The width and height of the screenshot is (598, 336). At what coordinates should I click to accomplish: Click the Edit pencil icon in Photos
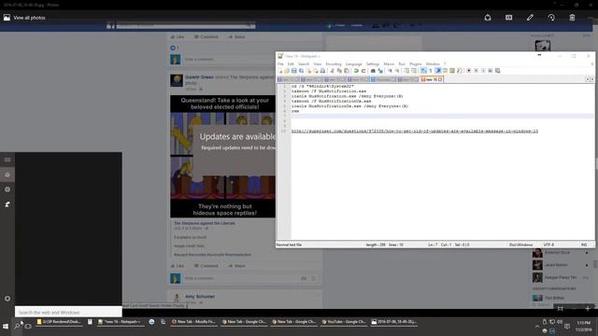tap(530, 18)
